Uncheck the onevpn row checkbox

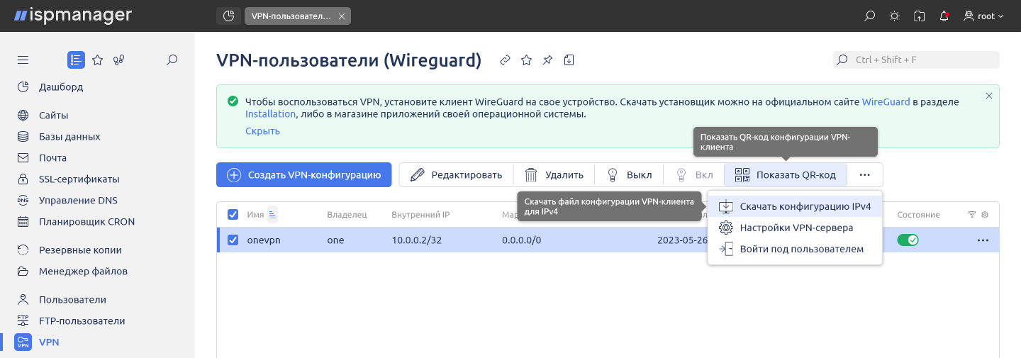pos(233,240)
